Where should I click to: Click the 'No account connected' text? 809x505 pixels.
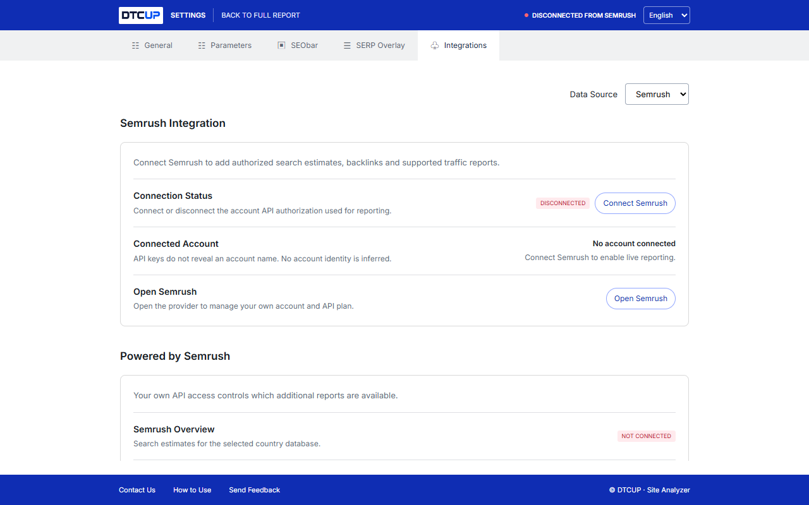[634, 244]
